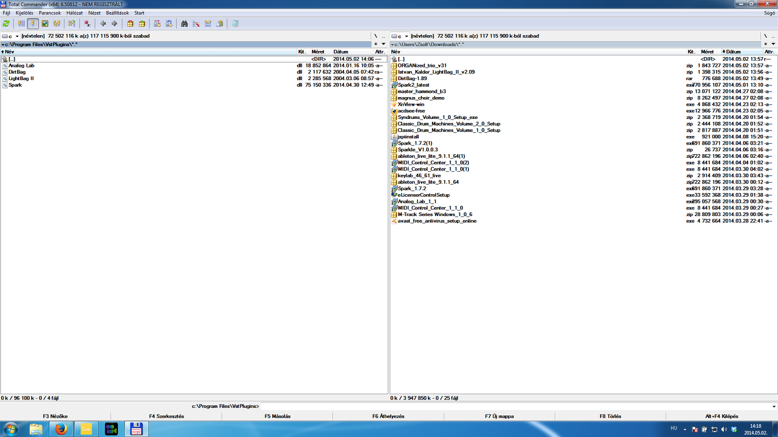Click the synchronize directories toolbar icon
778x437 pixels.
[x=208, y=24]
